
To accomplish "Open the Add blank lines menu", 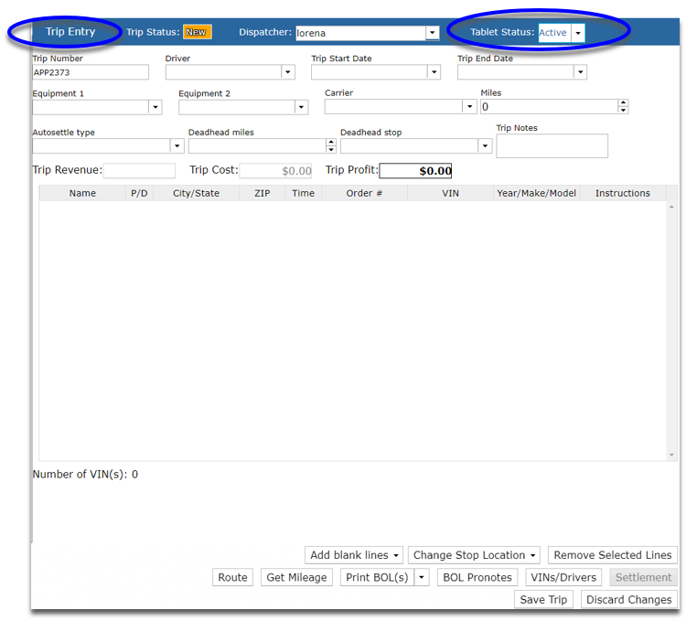I will click(x=354, y=555).
